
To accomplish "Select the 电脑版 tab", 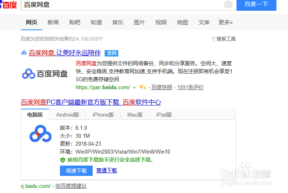I will coord(35,115).
